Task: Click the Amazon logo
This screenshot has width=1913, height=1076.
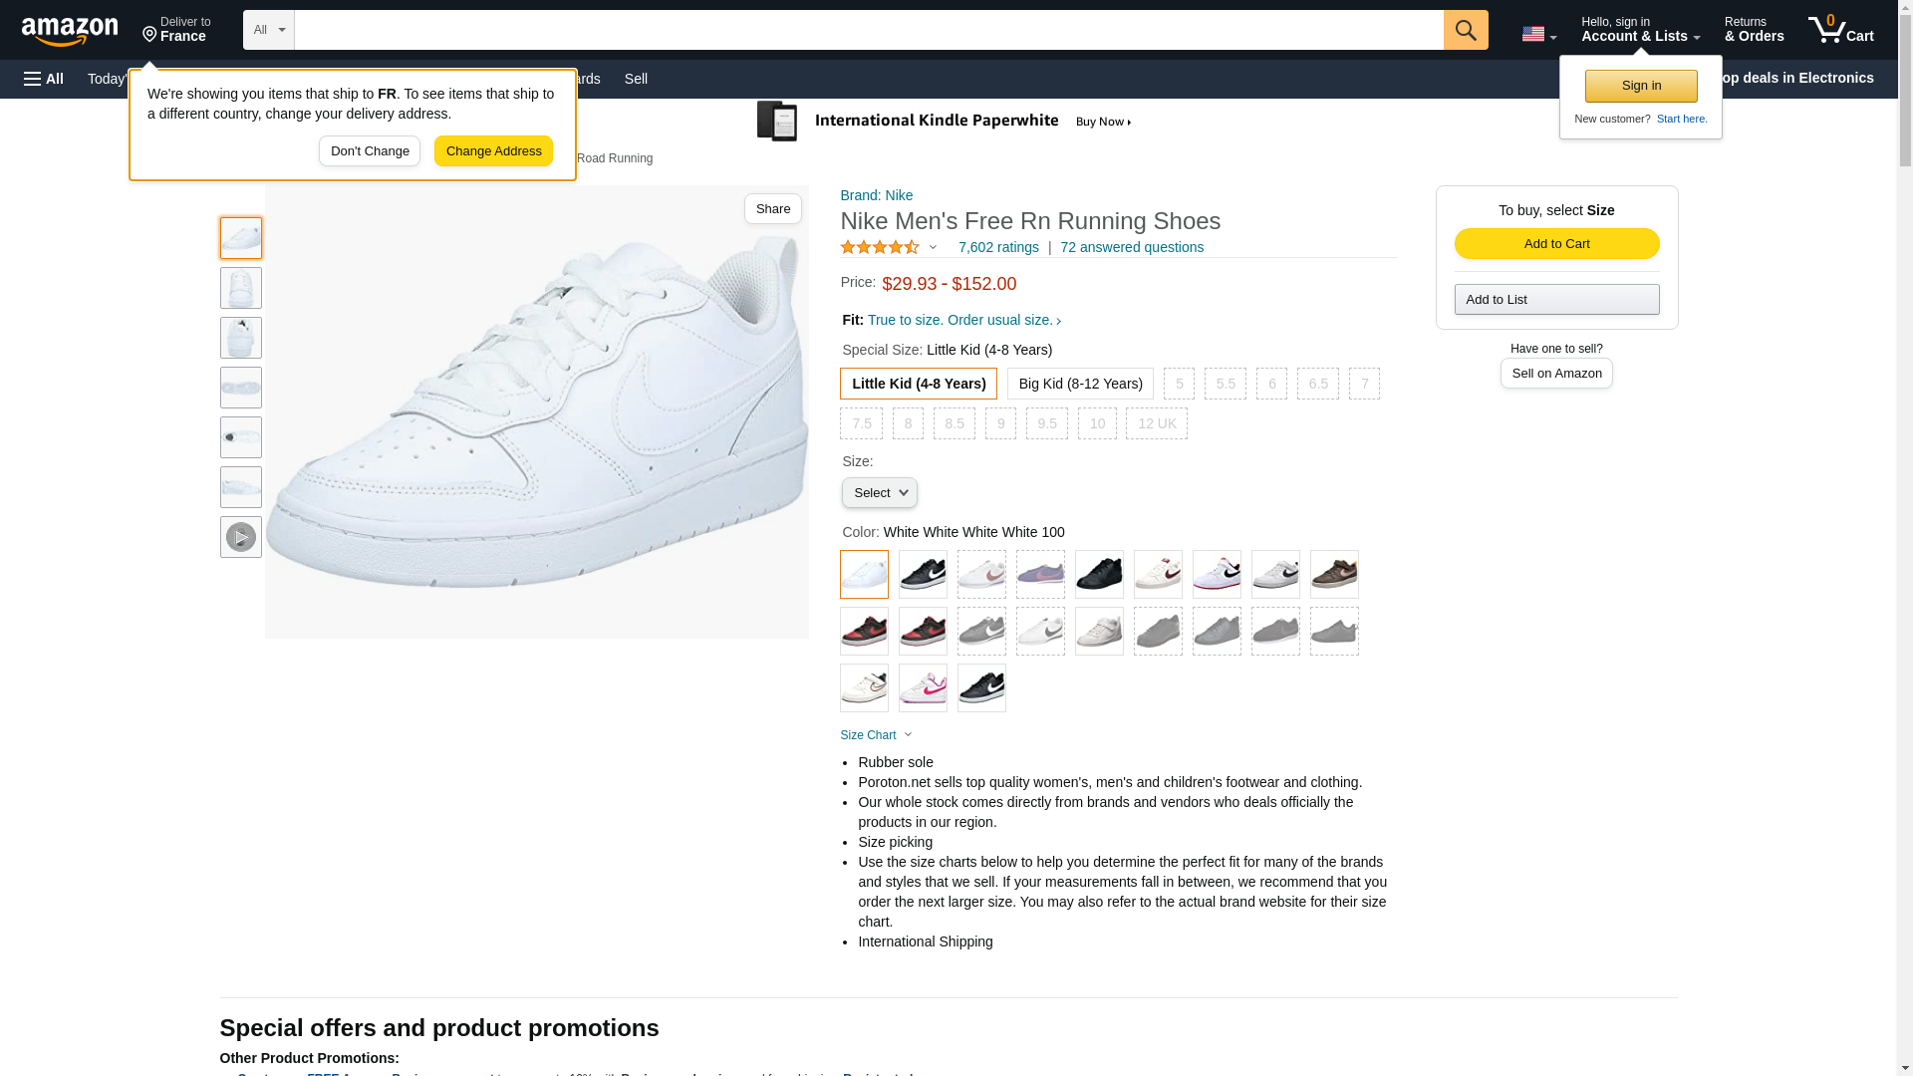Action: [70, 31]
